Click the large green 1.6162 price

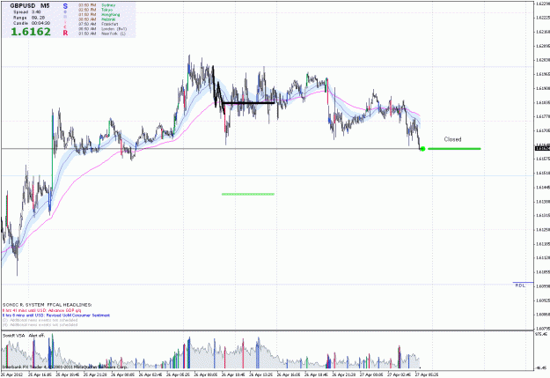[31, 32]
